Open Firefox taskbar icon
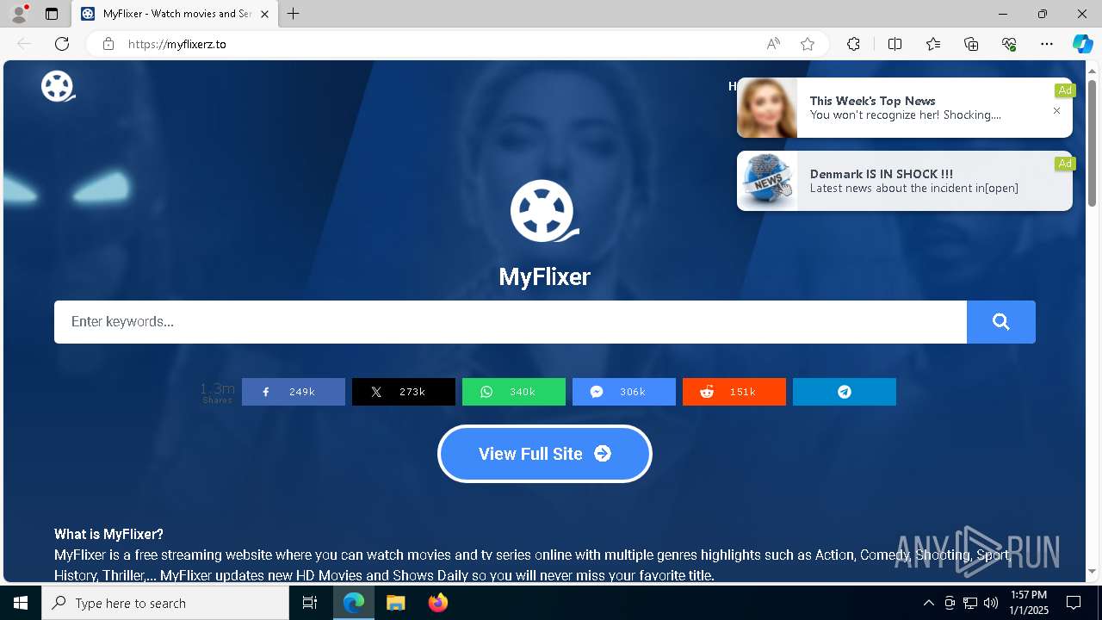 438,603
